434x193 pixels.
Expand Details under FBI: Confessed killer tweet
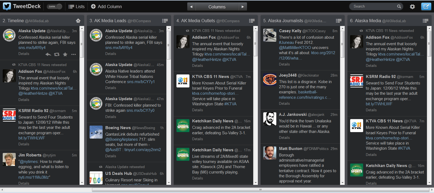pos(111,117)
